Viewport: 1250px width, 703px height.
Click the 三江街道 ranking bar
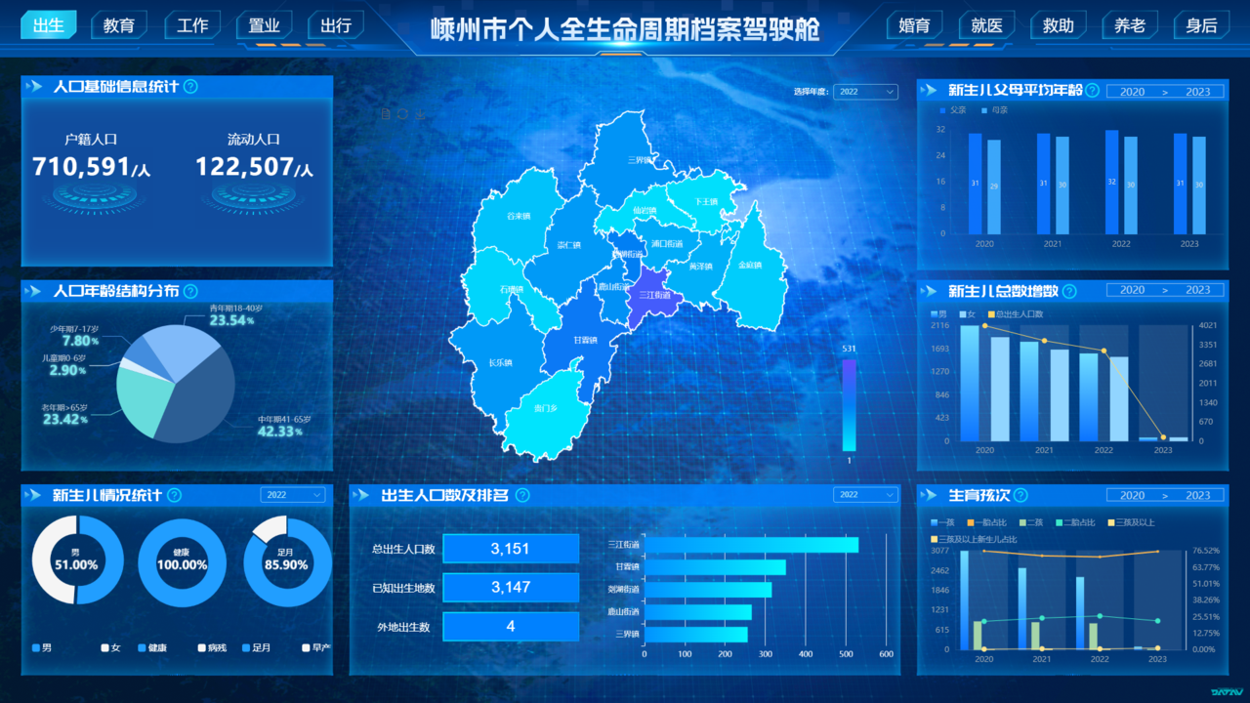pyautogui.click(x=751, y=545)
